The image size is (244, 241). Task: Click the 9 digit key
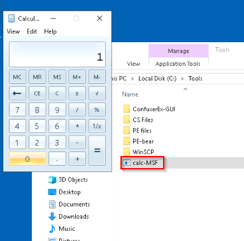pyautogui.click(x=57, y=110)
